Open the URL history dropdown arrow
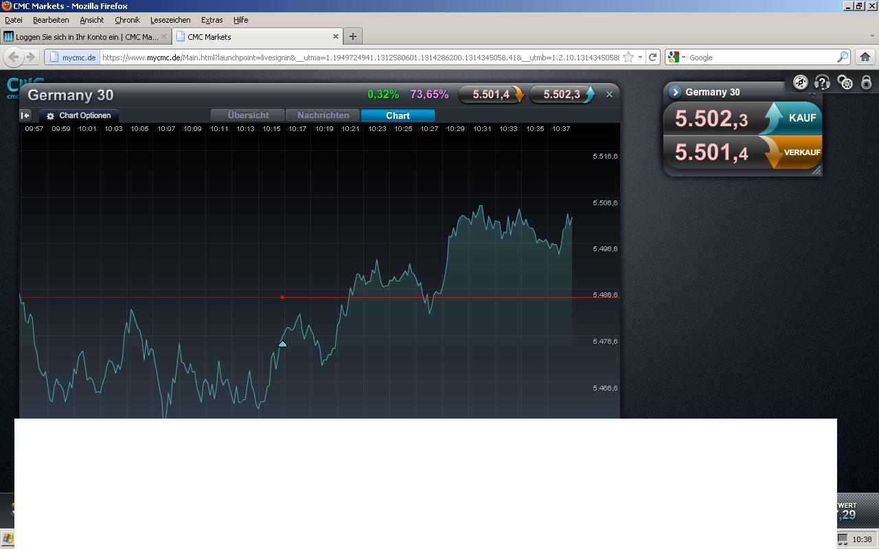Image resolution: width=879 pixels, height=549 pixels. click(640, 58)
